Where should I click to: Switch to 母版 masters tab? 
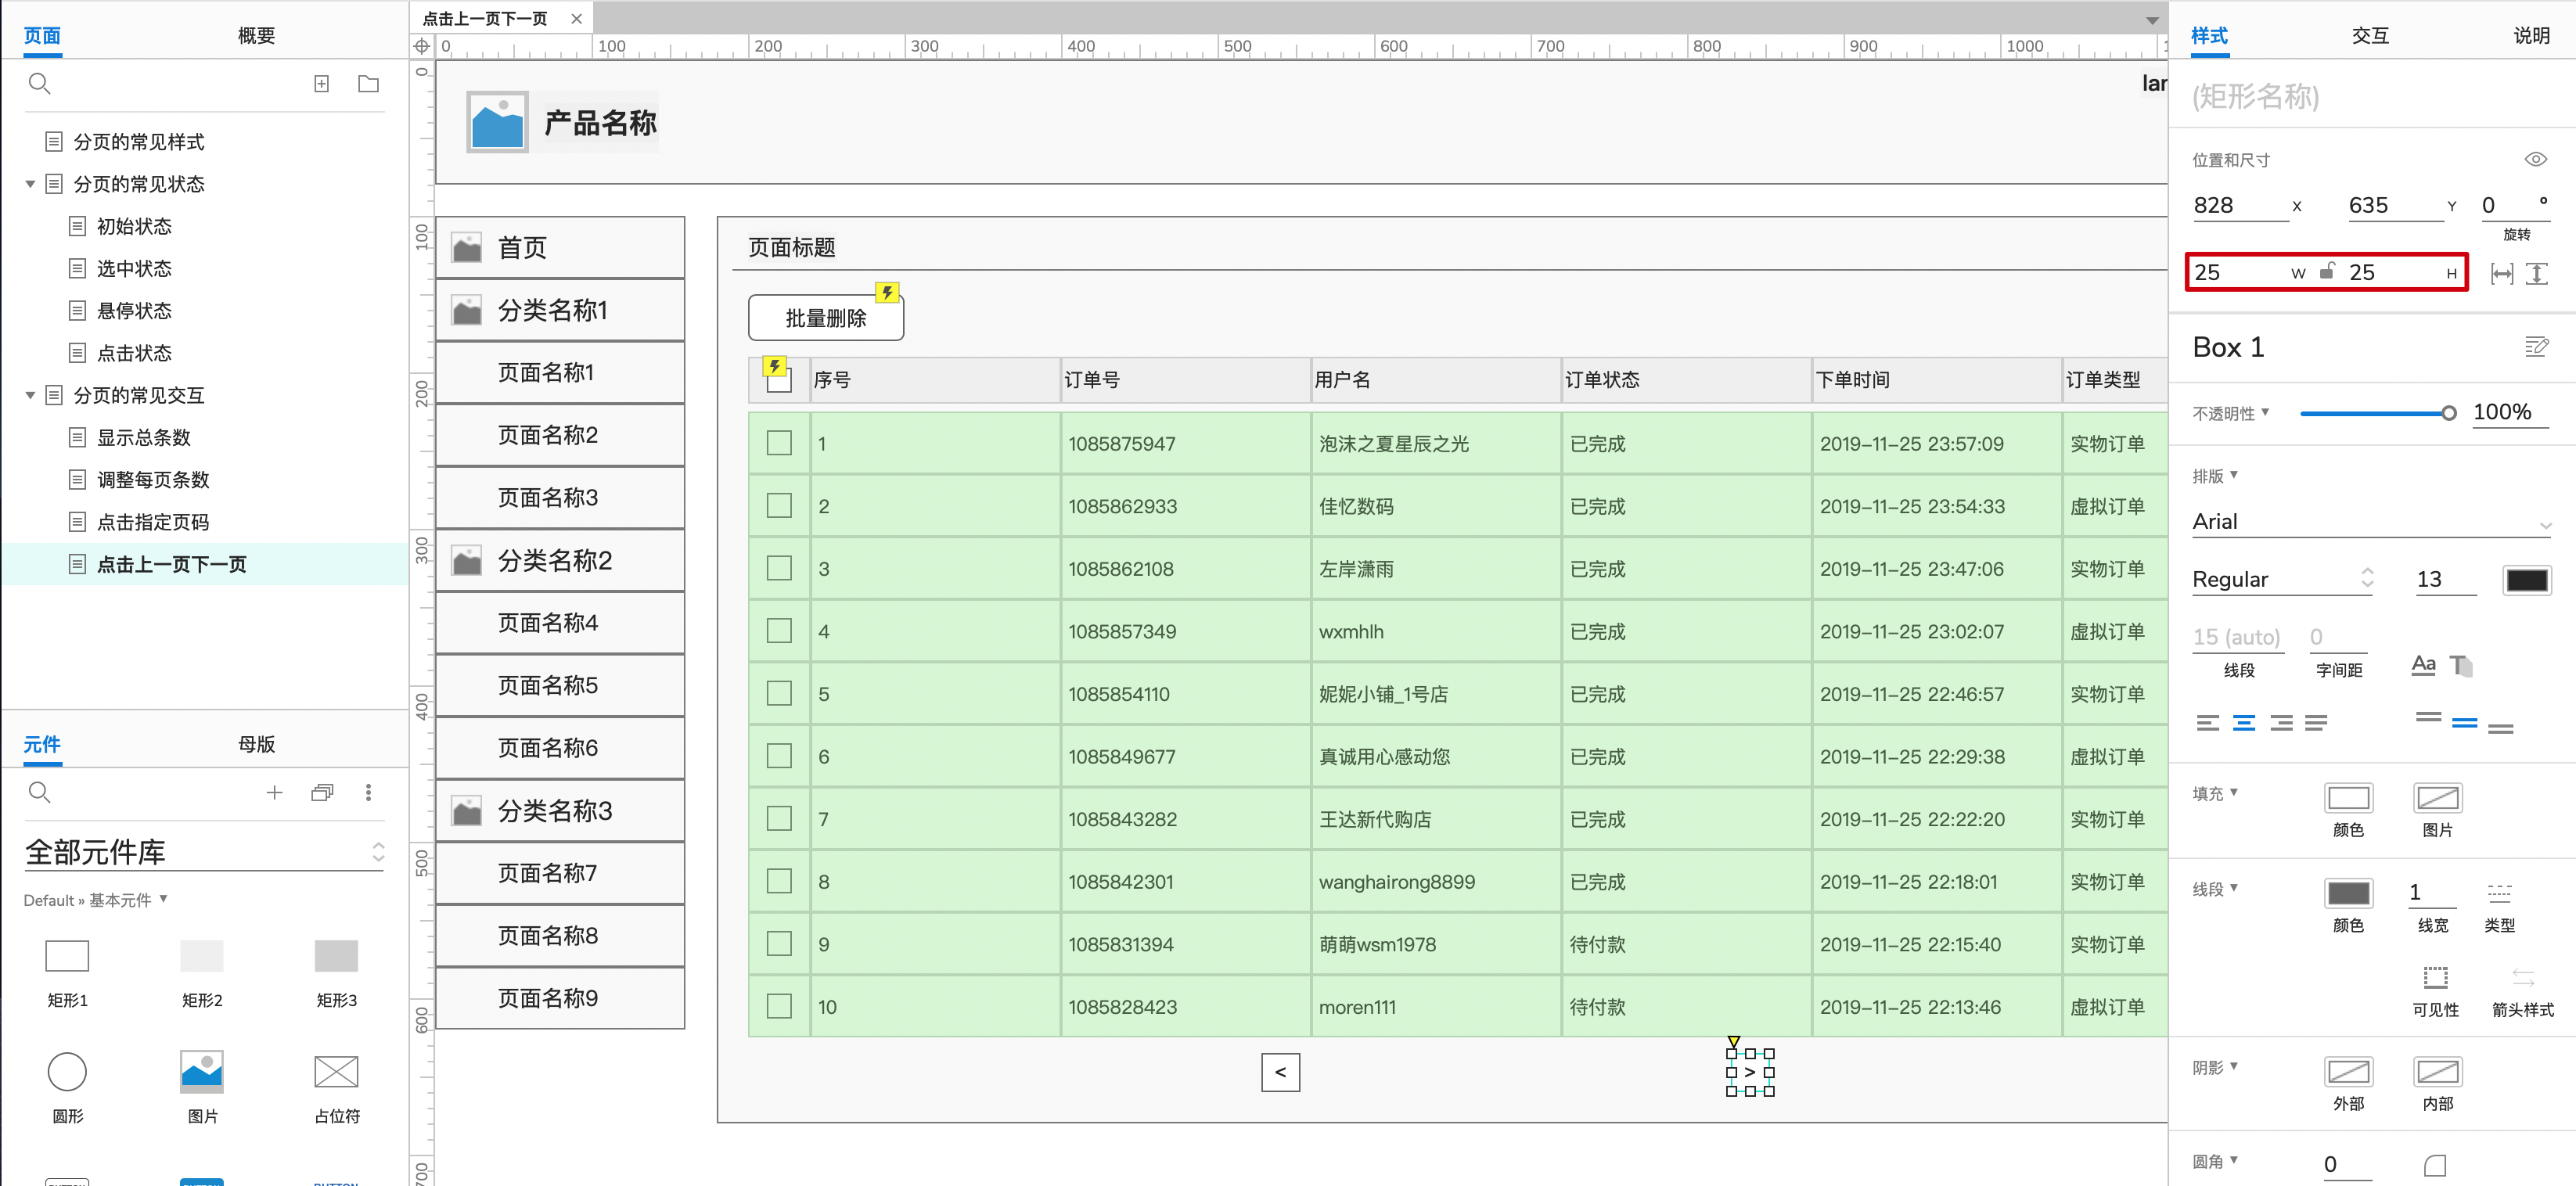[256, 744]
